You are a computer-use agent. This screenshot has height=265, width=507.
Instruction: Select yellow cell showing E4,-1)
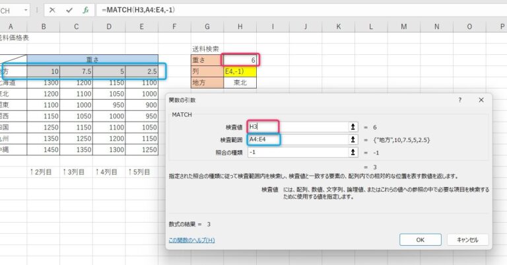pos(240,71)
